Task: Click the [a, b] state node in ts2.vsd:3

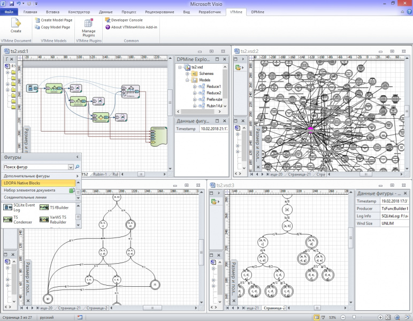Action: coord(287,226)
